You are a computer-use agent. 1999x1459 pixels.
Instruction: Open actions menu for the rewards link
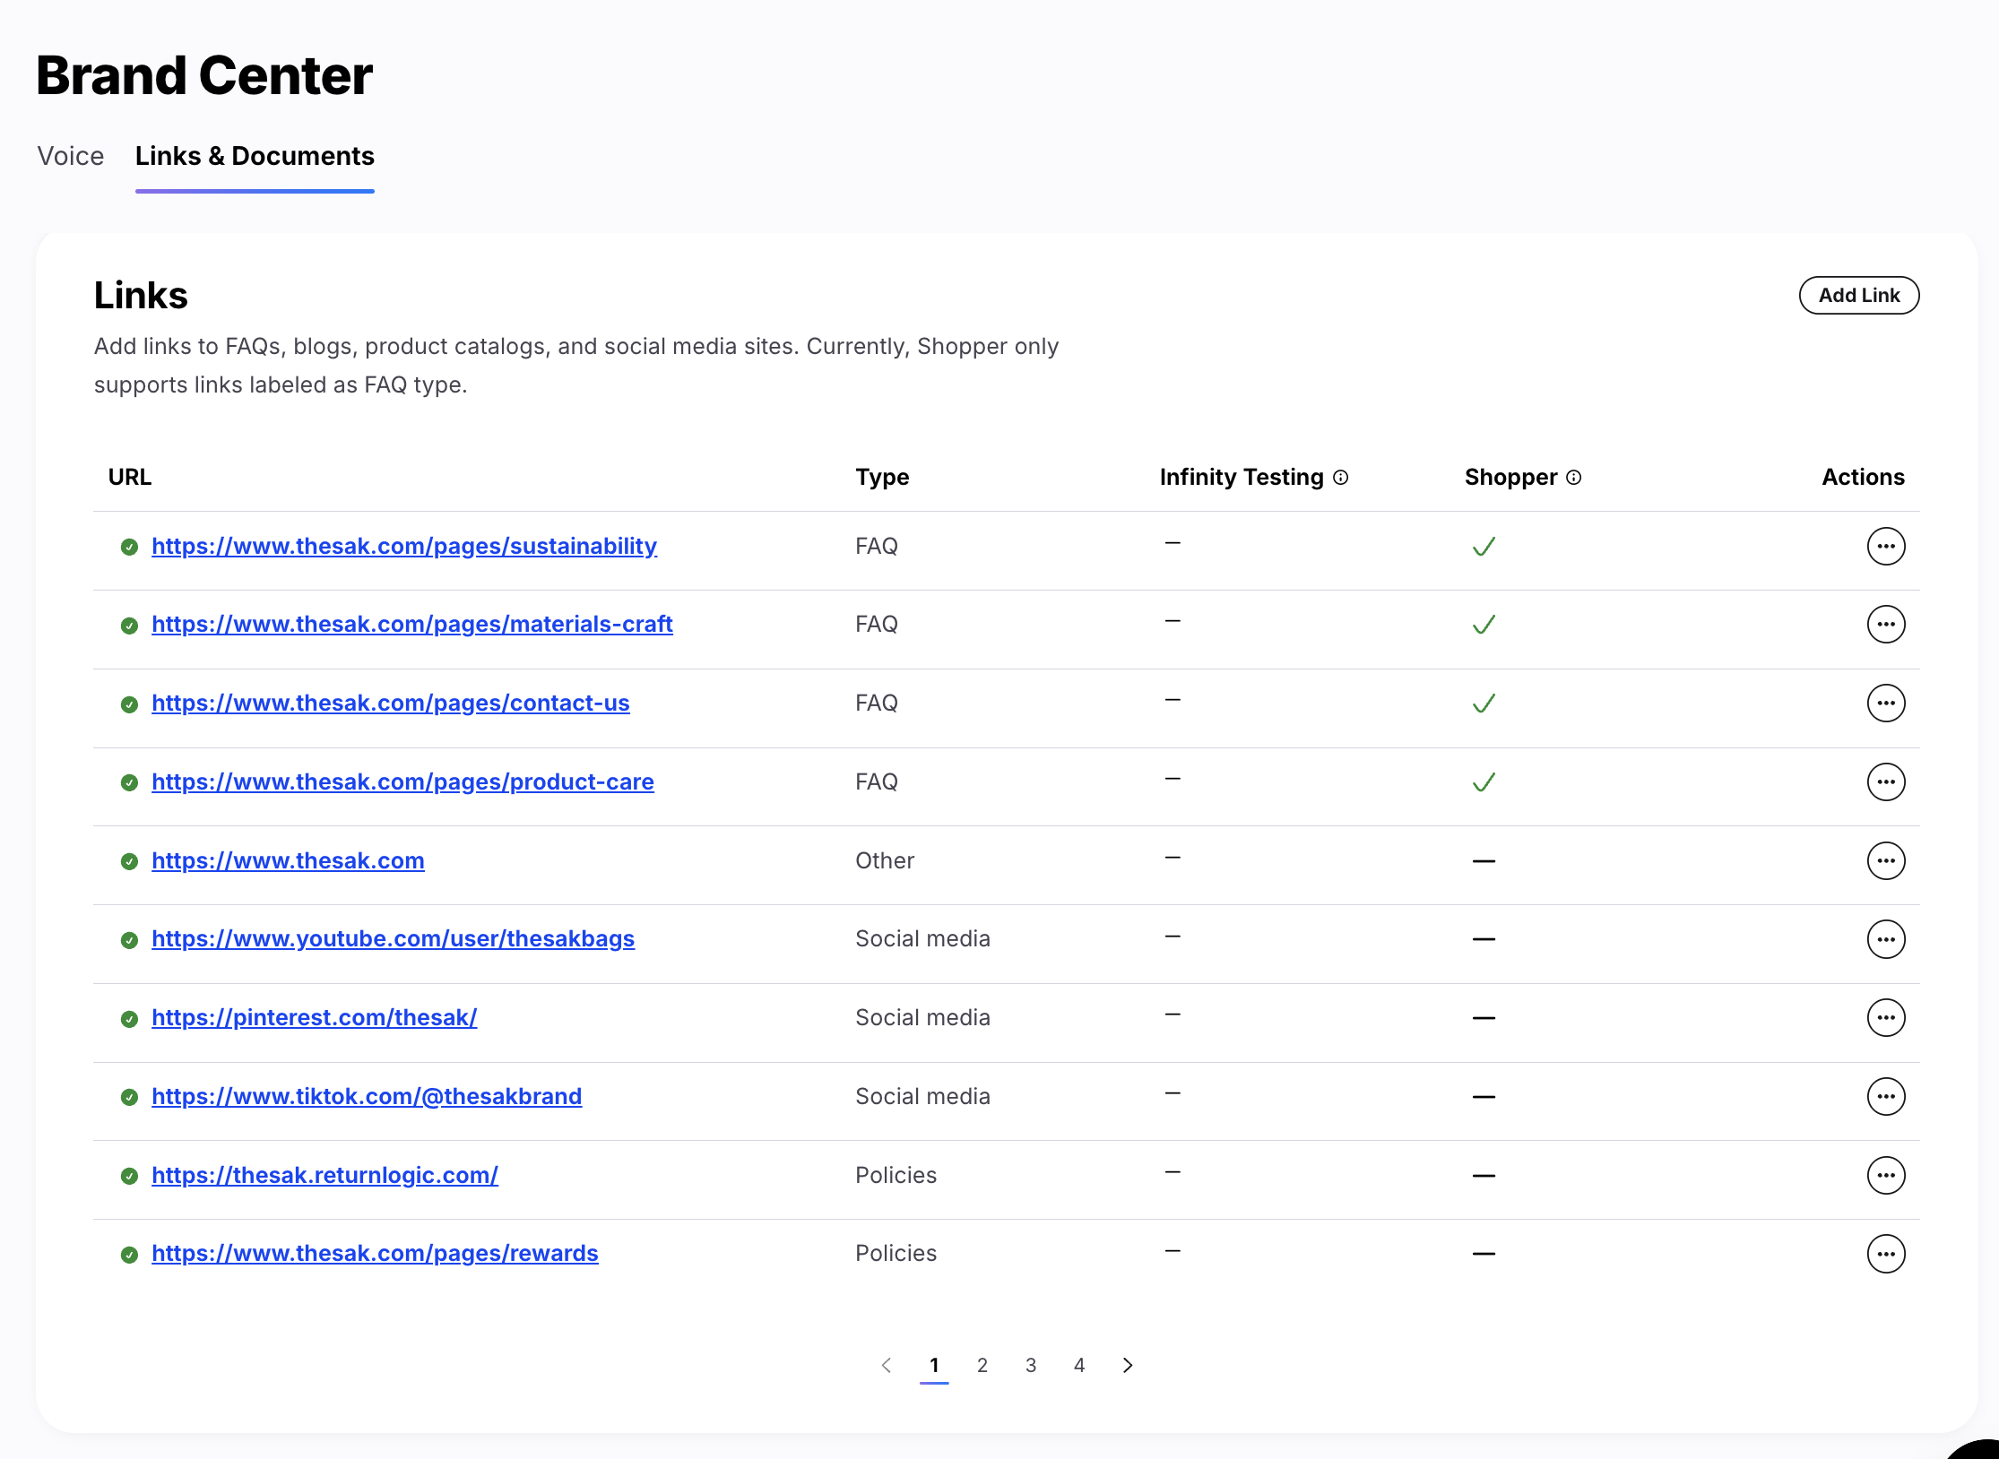1886,1253
